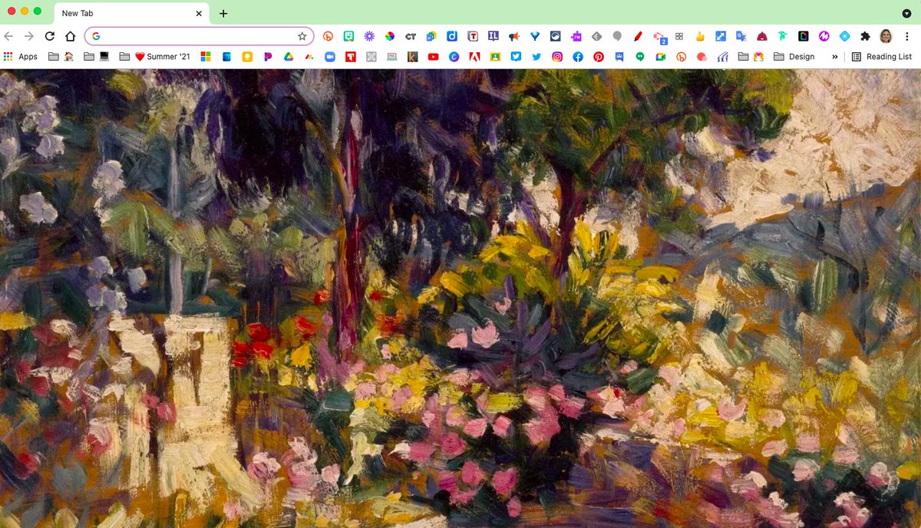Click the Google Translate extension icon

741,36
